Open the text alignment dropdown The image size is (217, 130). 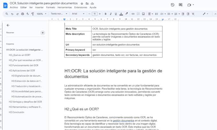pos(151,14)
